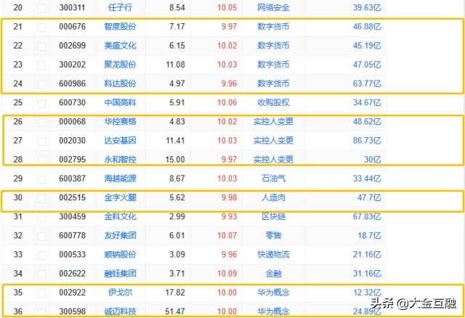465x318 pixels.
Task: Click 收购股权 concept link
Action: tap(273, 102)
